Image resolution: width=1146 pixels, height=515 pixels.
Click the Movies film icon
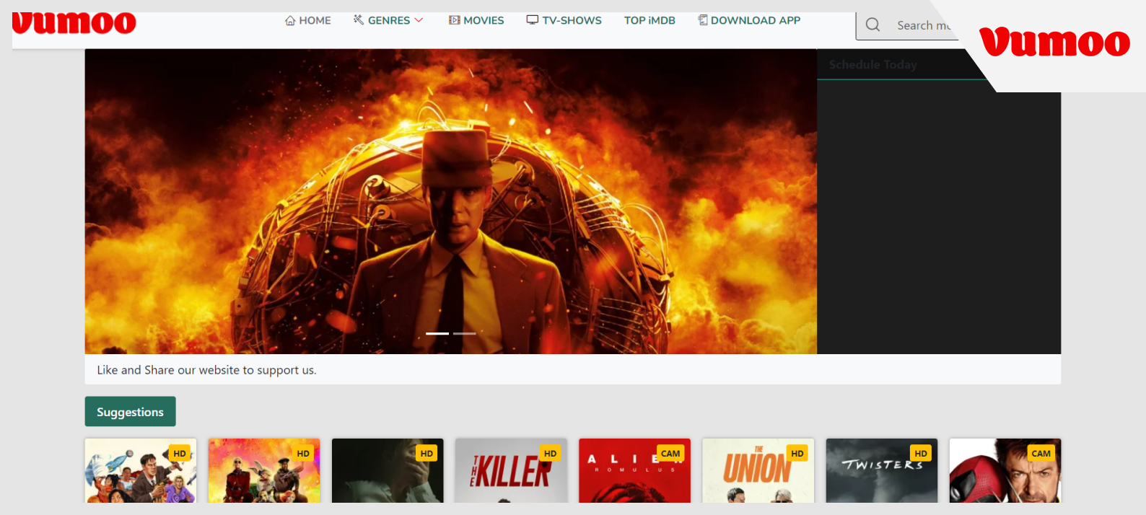454,20
